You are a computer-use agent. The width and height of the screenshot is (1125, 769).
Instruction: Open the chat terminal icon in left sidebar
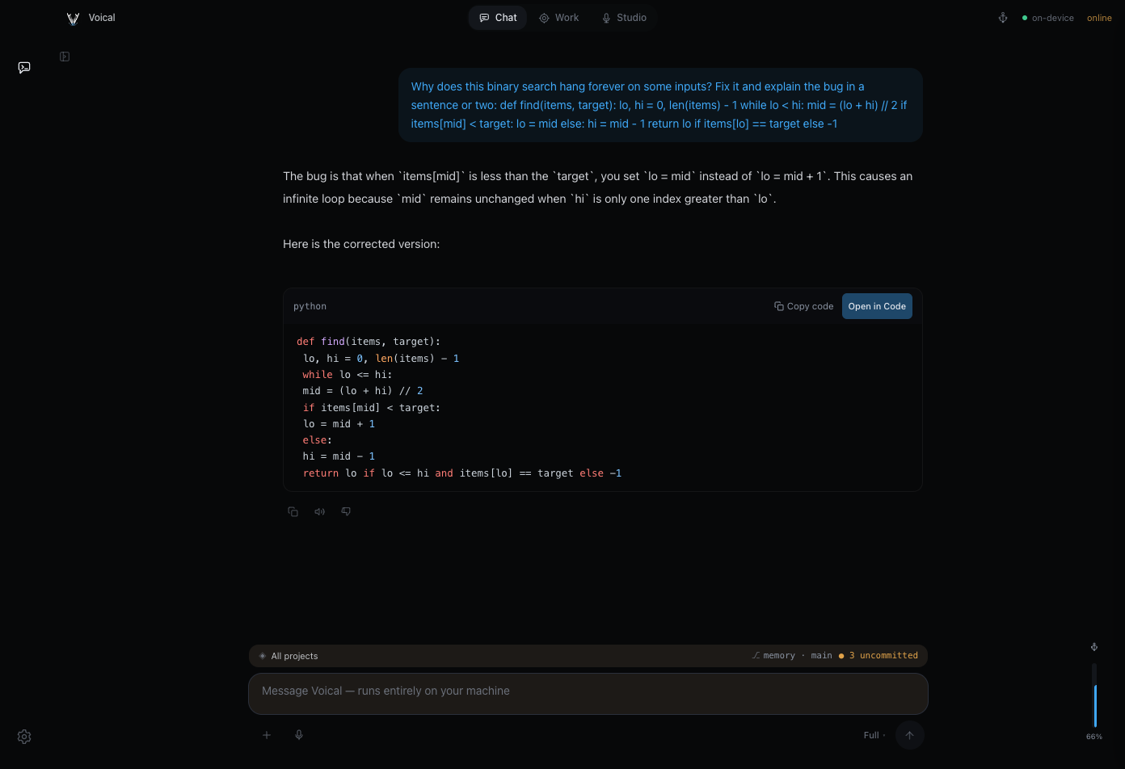24,67
